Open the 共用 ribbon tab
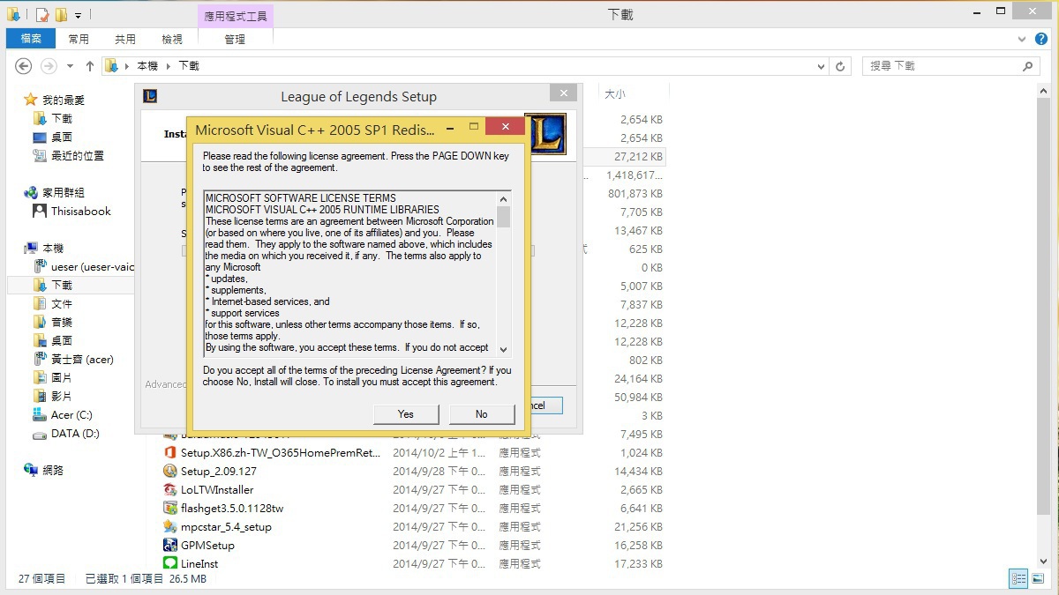The image size is (1059, 595). pyautogui.click(x=125, y=39)
